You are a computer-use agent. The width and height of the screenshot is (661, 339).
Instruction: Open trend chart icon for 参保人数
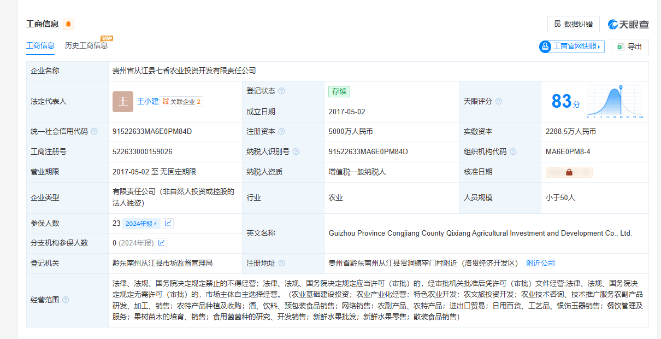[168, 223]
